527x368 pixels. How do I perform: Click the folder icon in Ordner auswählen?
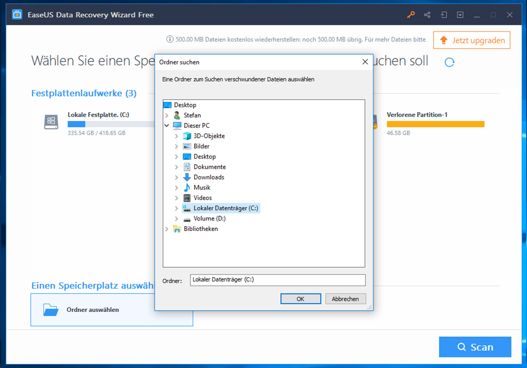[51, 310]
